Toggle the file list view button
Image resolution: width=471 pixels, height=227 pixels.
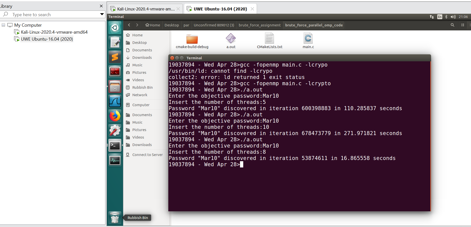coord(463,25)
